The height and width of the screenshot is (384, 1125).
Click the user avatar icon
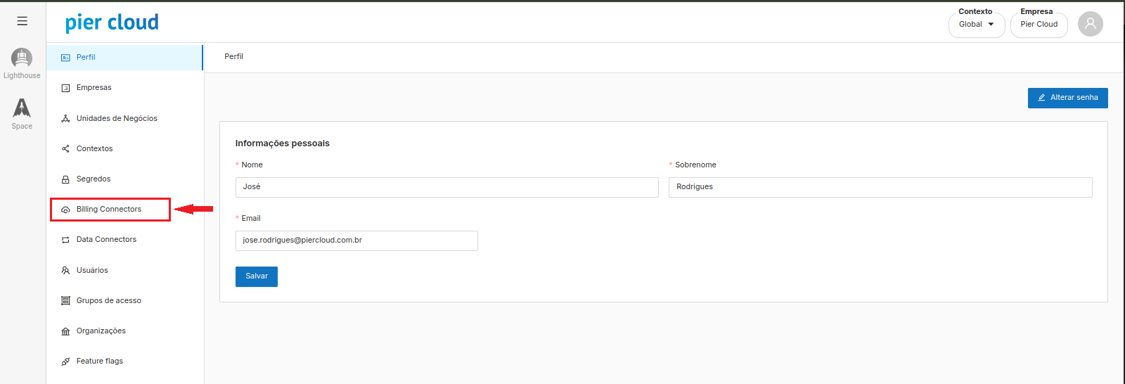1090,24
